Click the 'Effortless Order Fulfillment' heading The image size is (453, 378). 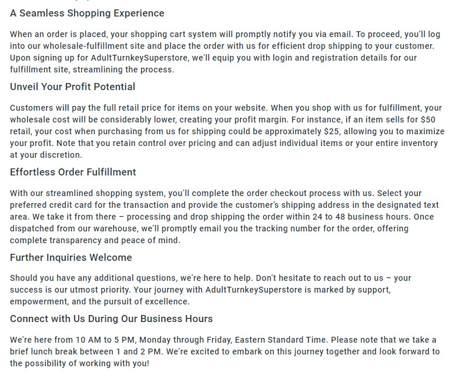(x=73, y=172)
